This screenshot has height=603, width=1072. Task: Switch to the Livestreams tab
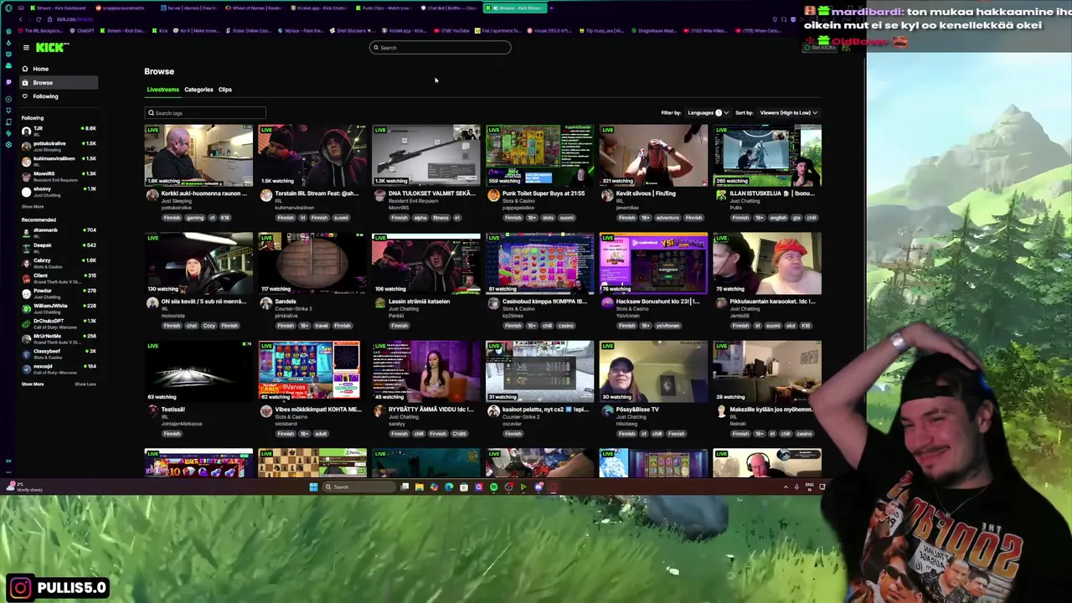pyautogui.click(x=162, y=90)
